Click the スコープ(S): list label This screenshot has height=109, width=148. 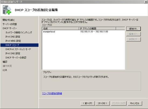click(x=47, y=25)
